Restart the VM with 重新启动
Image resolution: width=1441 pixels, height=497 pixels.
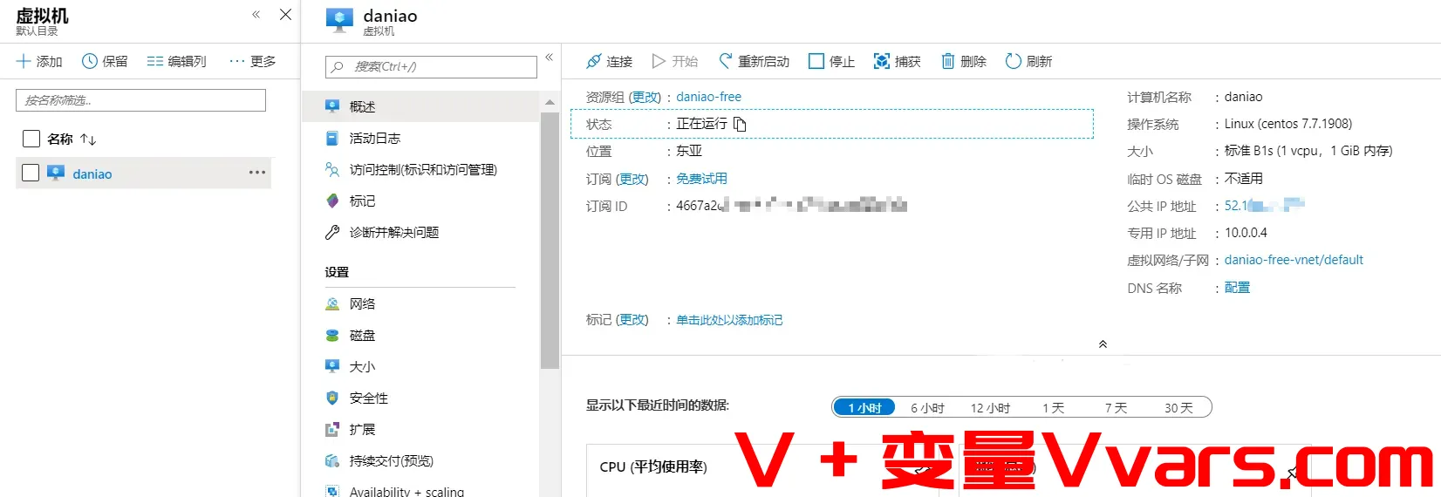pos(754,61)
